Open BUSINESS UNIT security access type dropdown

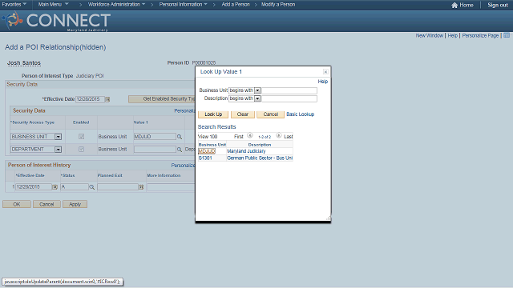point(58,137)
